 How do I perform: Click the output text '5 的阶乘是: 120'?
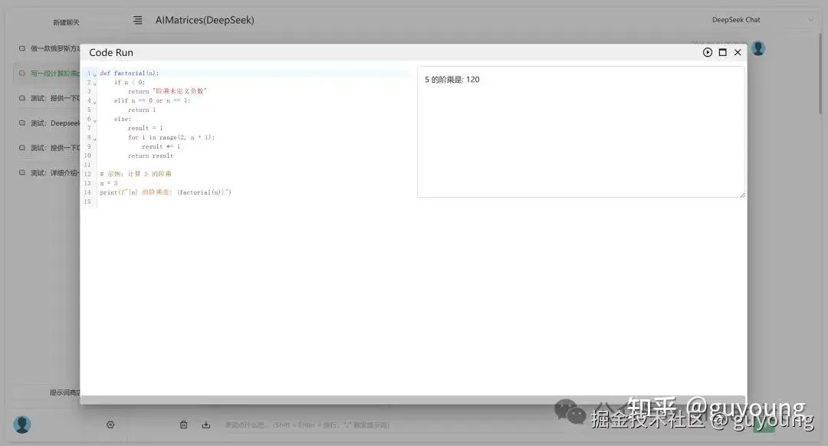click(x=452, y=80)
